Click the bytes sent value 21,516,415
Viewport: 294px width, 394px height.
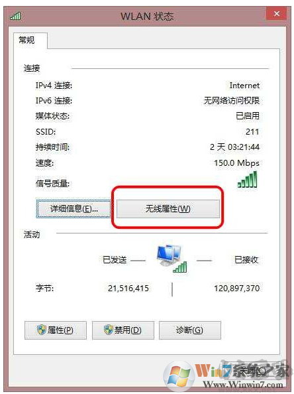click(x=128, y=288)
